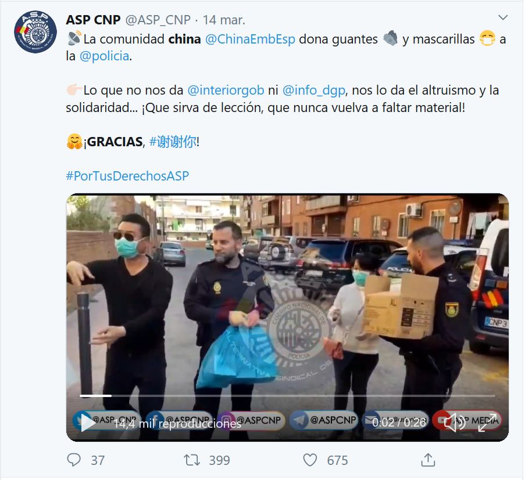Retweet using the arrows icon
Image resolution: width=525 pixels, height=480 pixels.
192,460
